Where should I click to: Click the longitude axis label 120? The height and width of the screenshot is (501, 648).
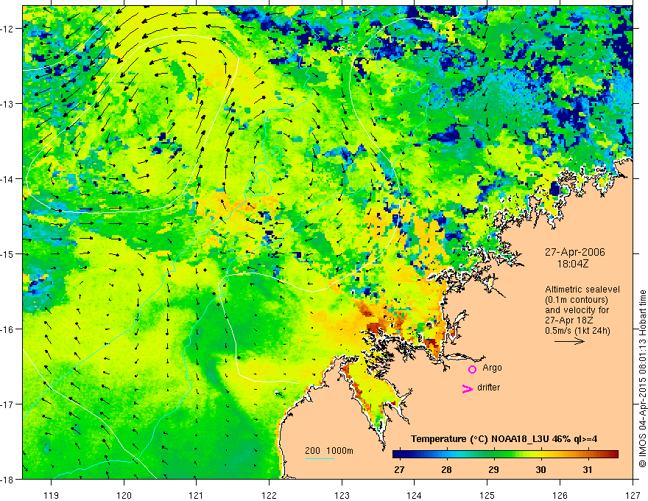coord(124,495)
